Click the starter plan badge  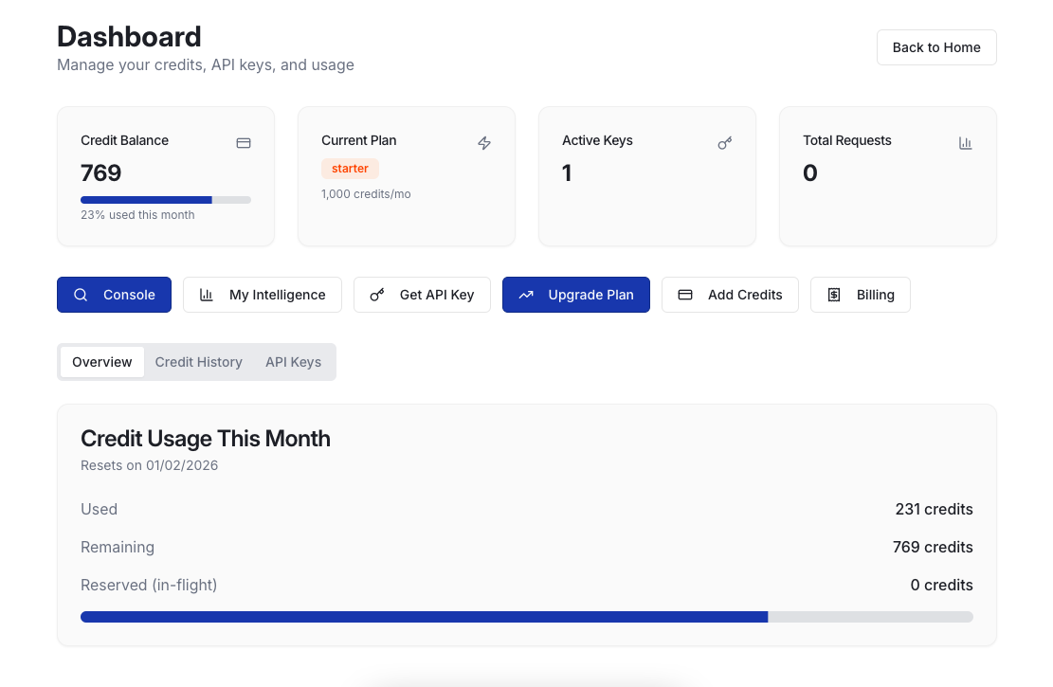click(x=350, y=168)
